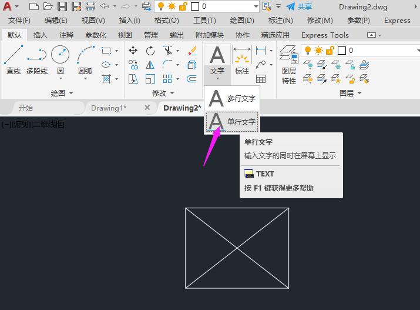Click layer color swatch in ribbon layer box
Viewport: 420px width, 310px height.
pos(341,51)
